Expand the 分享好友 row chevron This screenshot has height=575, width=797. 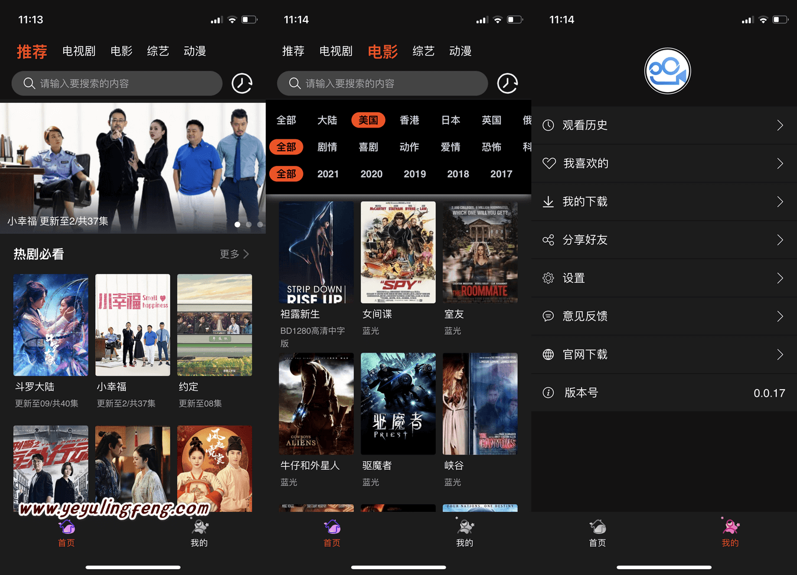point(780,240)
